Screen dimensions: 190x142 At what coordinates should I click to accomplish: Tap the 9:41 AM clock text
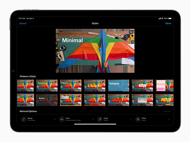tap(22, 19)
